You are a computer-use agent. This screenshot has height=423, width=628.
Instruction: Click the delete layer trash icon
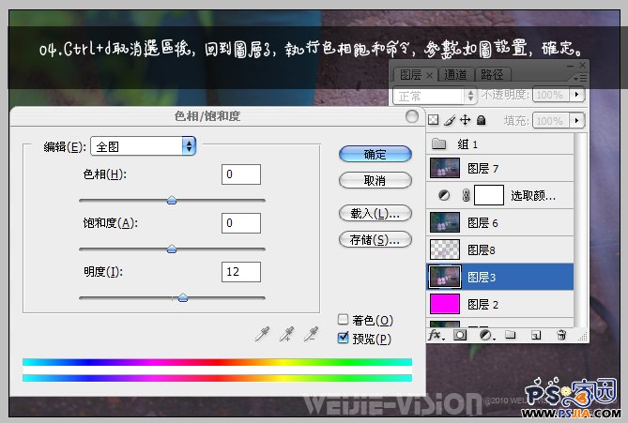(x=560, y=334)
